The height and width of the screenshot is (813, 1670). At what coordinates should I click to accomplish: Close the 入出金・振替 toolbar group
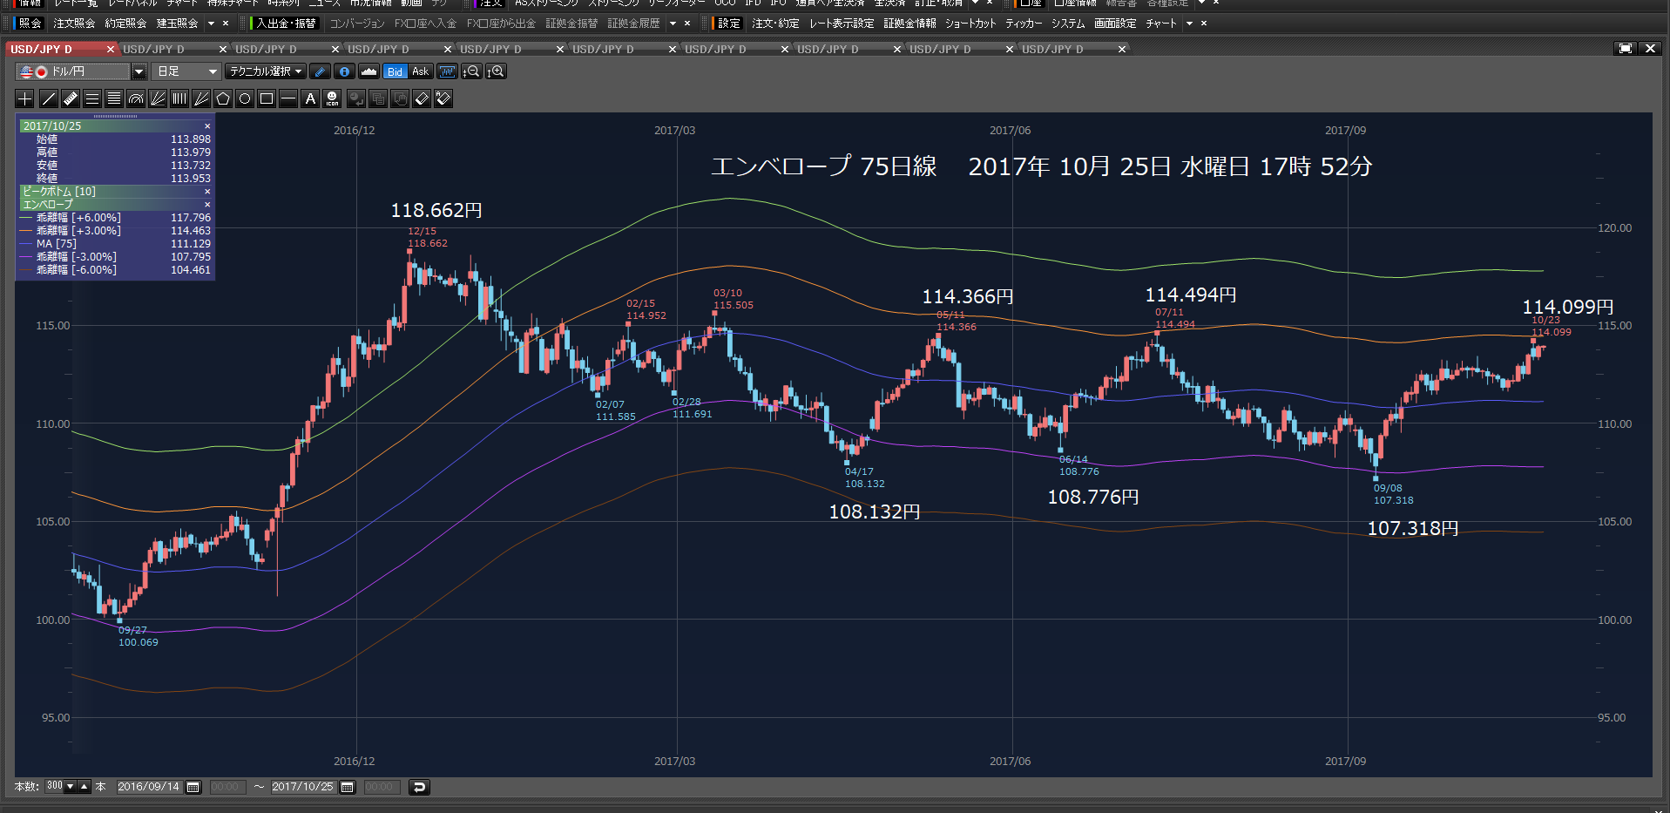[687, 24]
